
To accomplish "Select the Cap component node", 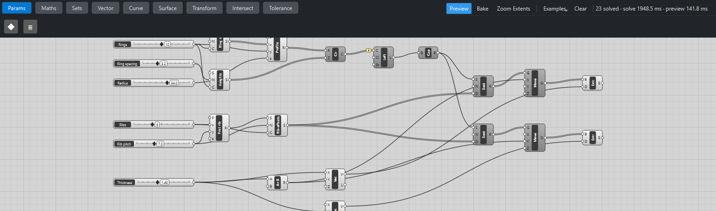I will [x=429, y=53].
